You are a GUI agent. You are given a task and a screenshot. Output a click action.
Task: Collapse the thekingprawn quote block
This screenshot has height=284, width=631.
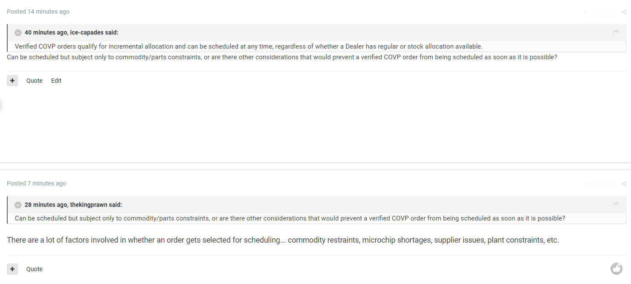tap(18, 205)
